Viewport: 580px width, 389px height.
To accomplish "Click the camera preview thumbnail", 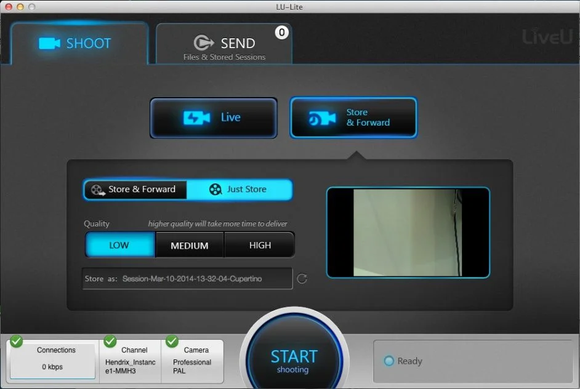I will pos(408,233).
